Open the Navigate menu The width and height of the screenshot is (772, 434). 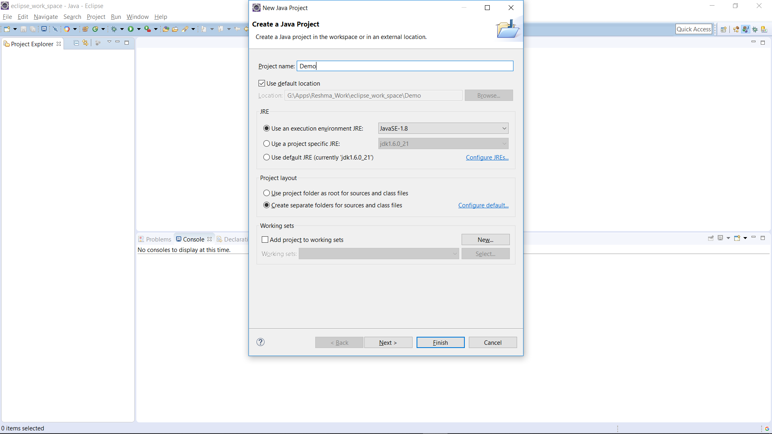pos(45,17)
